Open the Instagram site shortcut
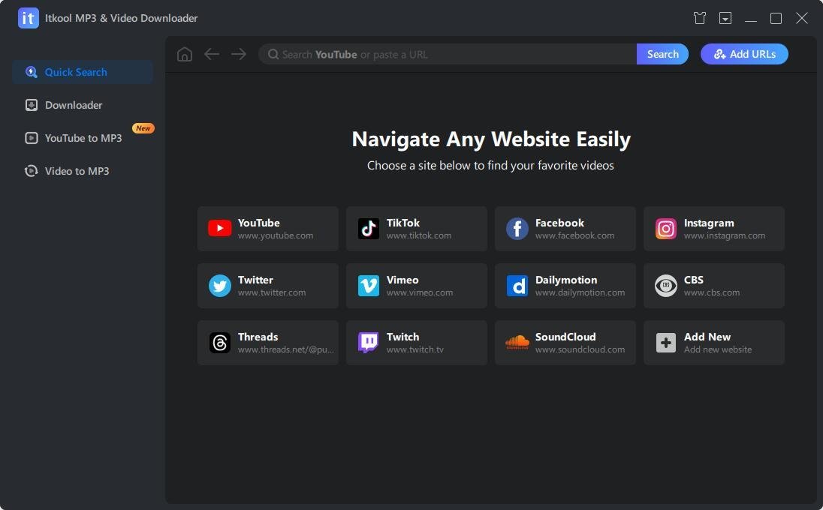This screenshot has width=823, height=510. coord(713,229)
